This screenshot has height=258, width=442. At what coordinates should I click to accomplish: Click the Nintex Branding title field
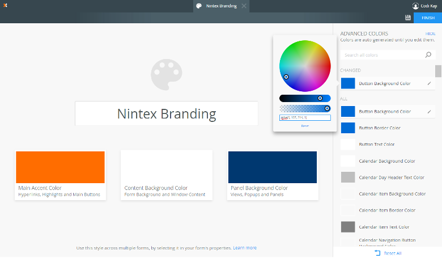click(167, 113)
